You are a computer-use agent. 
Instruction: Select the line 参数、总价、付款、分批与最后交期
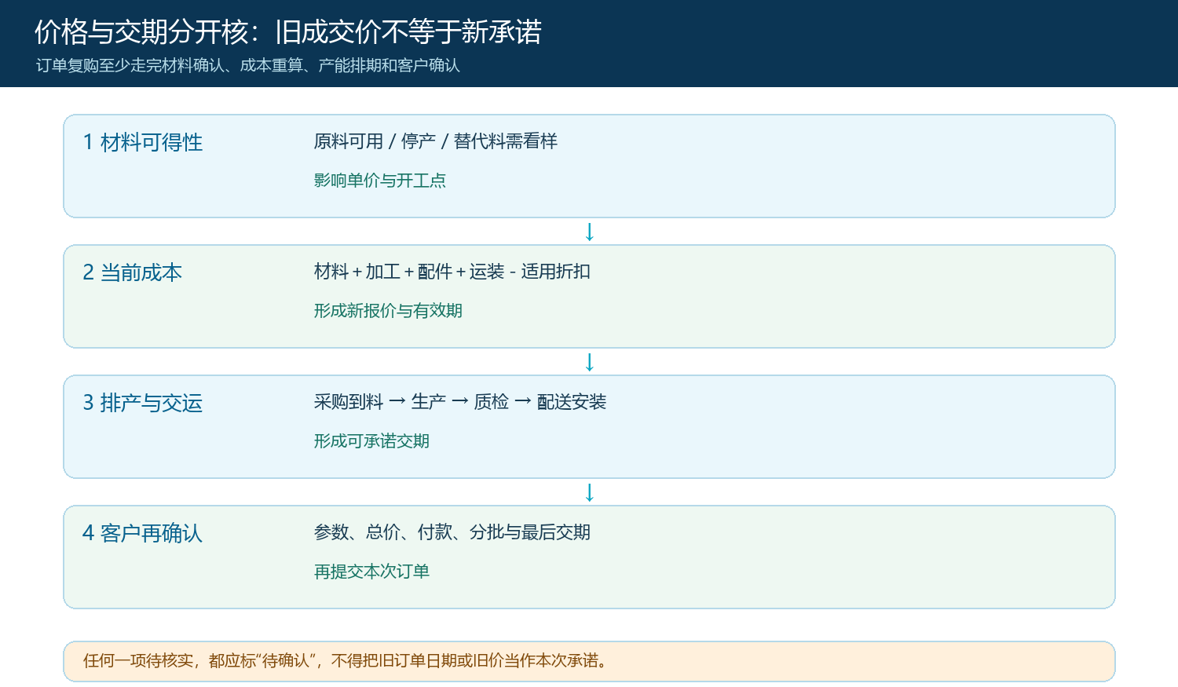[452, 532]
